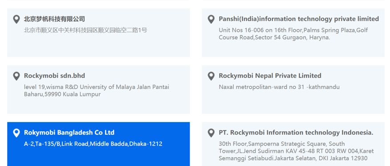This screenshot has width=390, height=166.
Task: Open the PT. Rockymobi Information technology Indonesia title
Action: coord(296,133)
